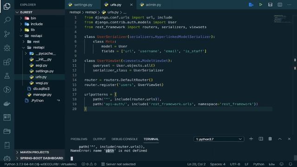
Task: Open notifications bell in status bar
Action: [291, 164]
